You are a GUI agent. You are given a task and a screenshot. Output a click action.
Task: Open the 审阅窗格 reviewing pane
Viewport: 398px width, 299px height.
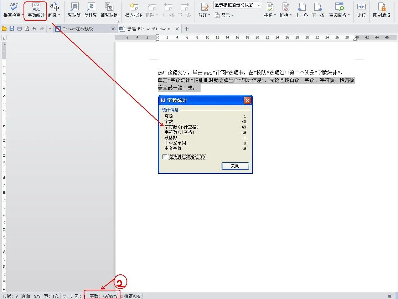(338, 10)
